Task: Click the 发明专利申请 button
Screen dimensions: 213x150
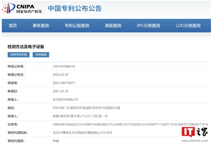Action: 18,55
